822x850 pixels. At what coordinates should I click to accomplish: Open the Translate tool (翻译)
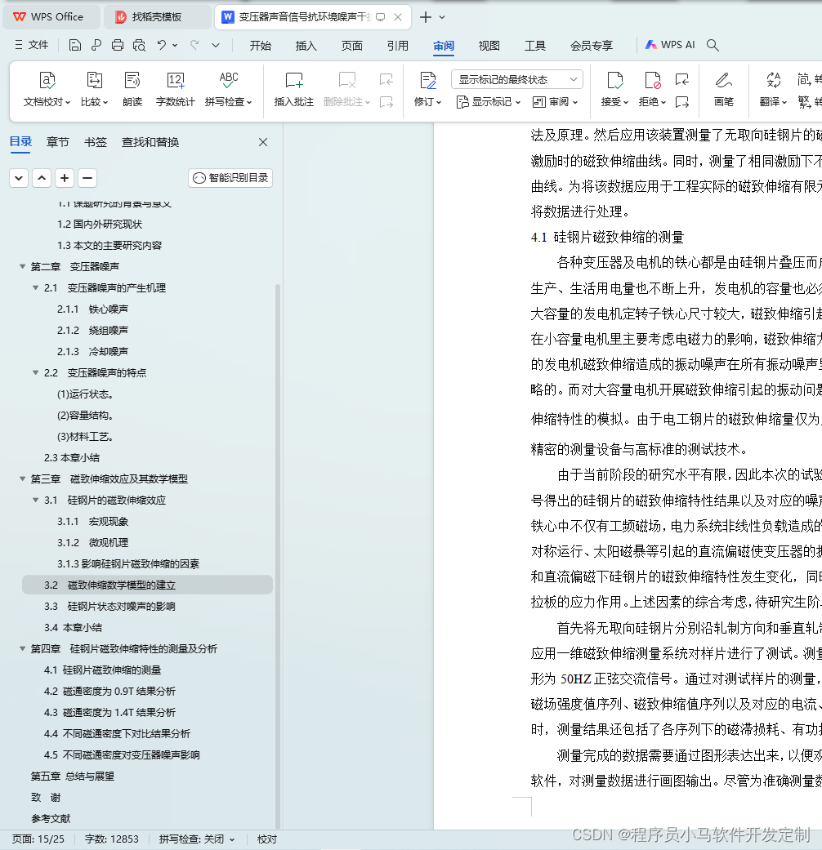point(773,89)
